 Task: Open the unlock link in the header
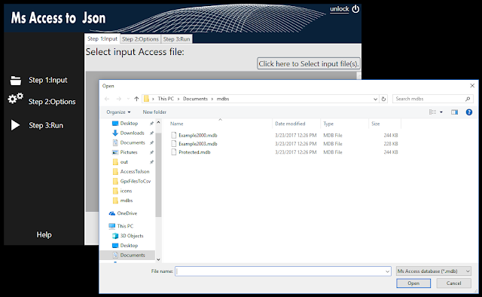340,9
